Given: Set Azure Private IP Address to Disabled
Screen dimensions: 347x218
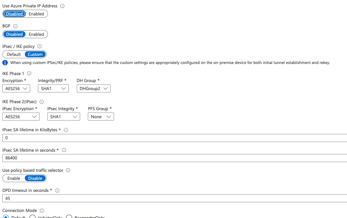Looking at the screenshot, I should pos(14,14).
